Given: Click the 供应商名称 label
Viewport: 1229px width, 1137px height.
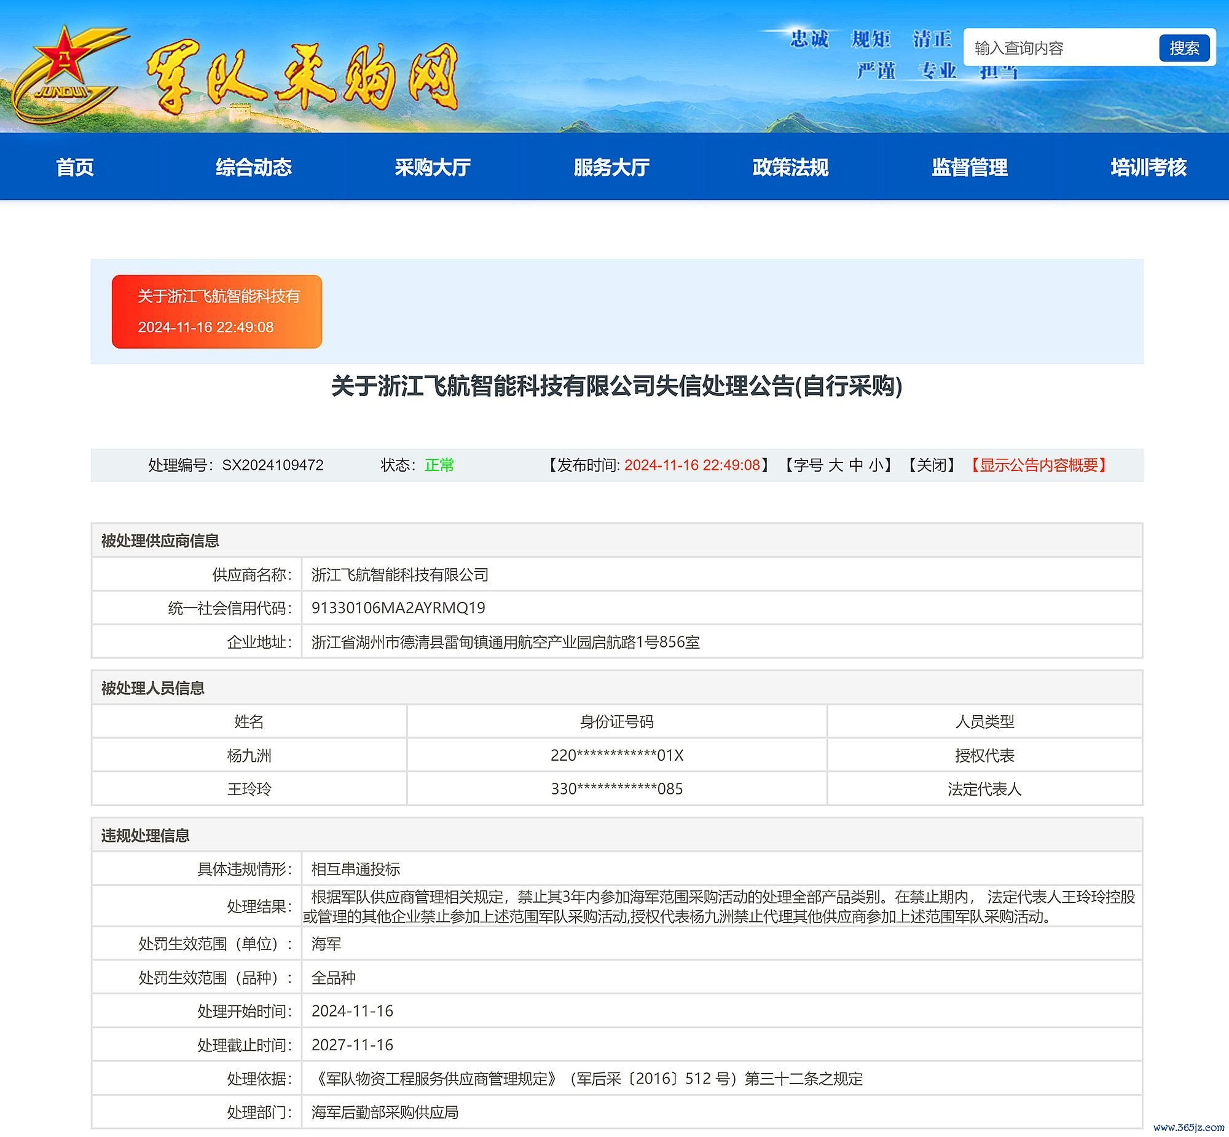Looking at the screenshot, I should click(x=252, y=575).
